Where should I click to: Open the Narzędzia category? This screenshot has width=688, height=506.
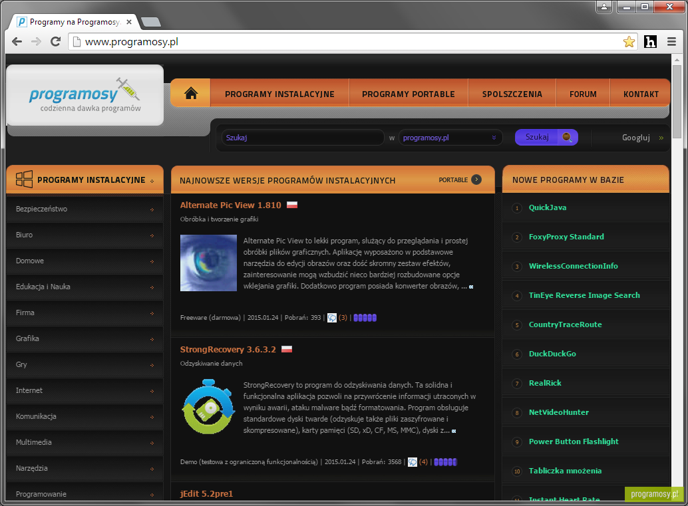click(85, 468)
